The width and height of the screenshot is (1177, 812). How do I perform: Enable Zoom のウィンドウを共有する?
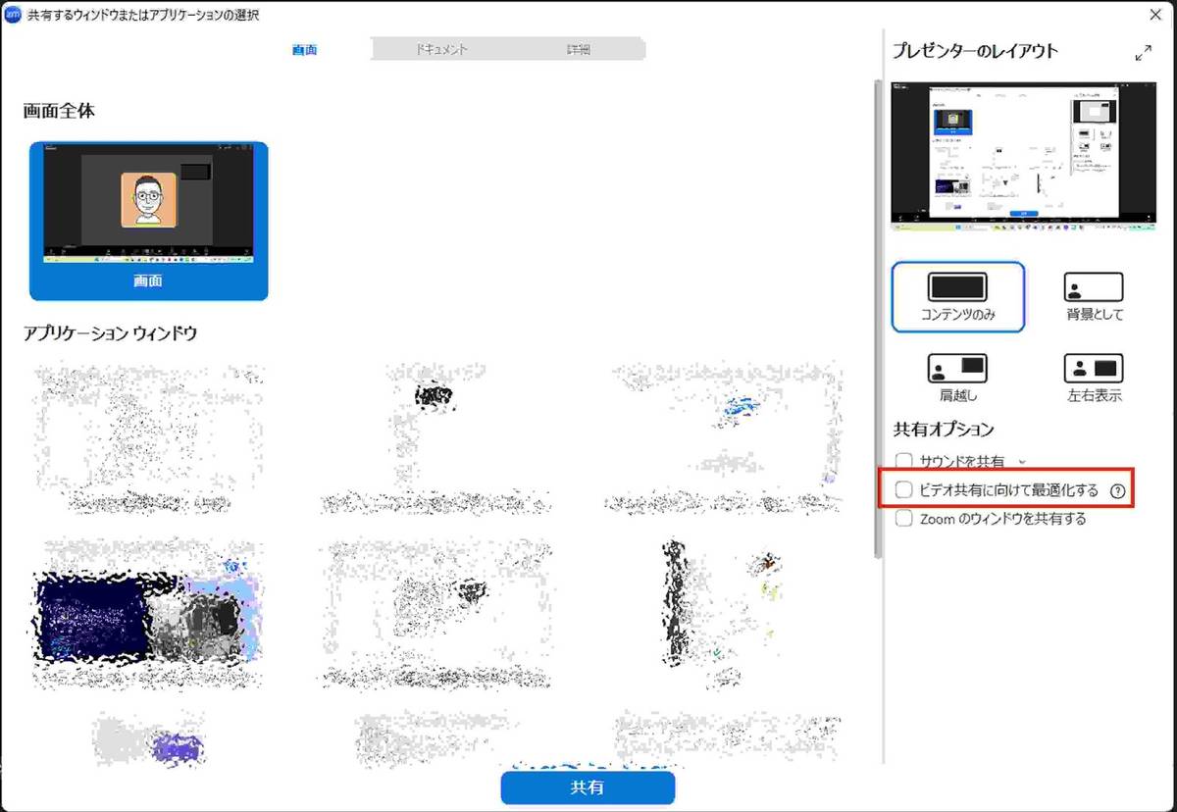click(903, 518)
